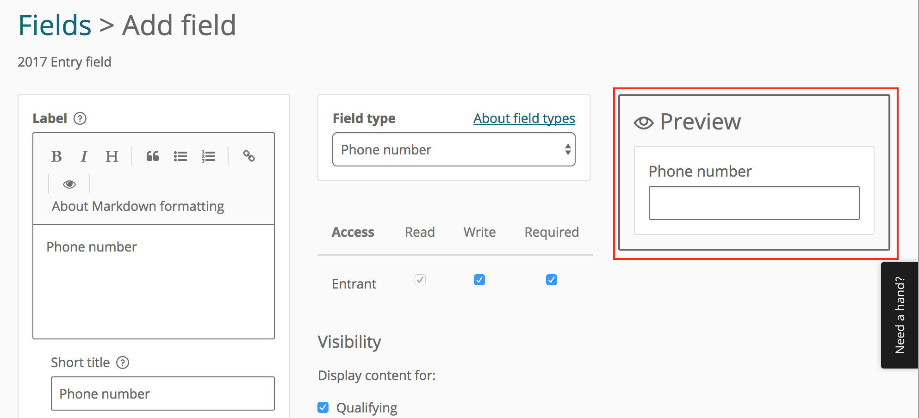Toggle the Required checkbox for Entrant
Image resolution: width=919 pixels, height=418 pixels.
click(551, 280)
